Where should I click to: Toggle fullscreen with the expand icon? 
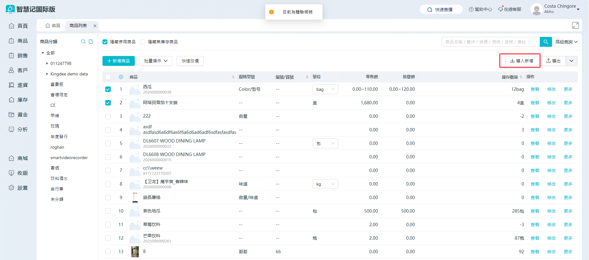[x=575, y=26]
